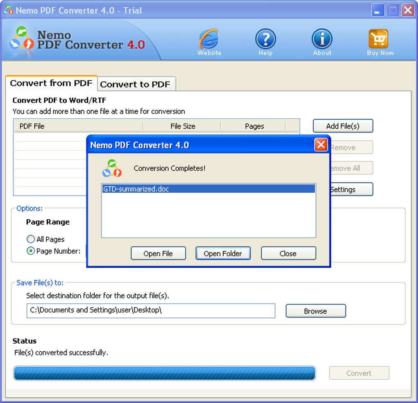
Task: Click the Add File(s) button
Action: [343, 126]
